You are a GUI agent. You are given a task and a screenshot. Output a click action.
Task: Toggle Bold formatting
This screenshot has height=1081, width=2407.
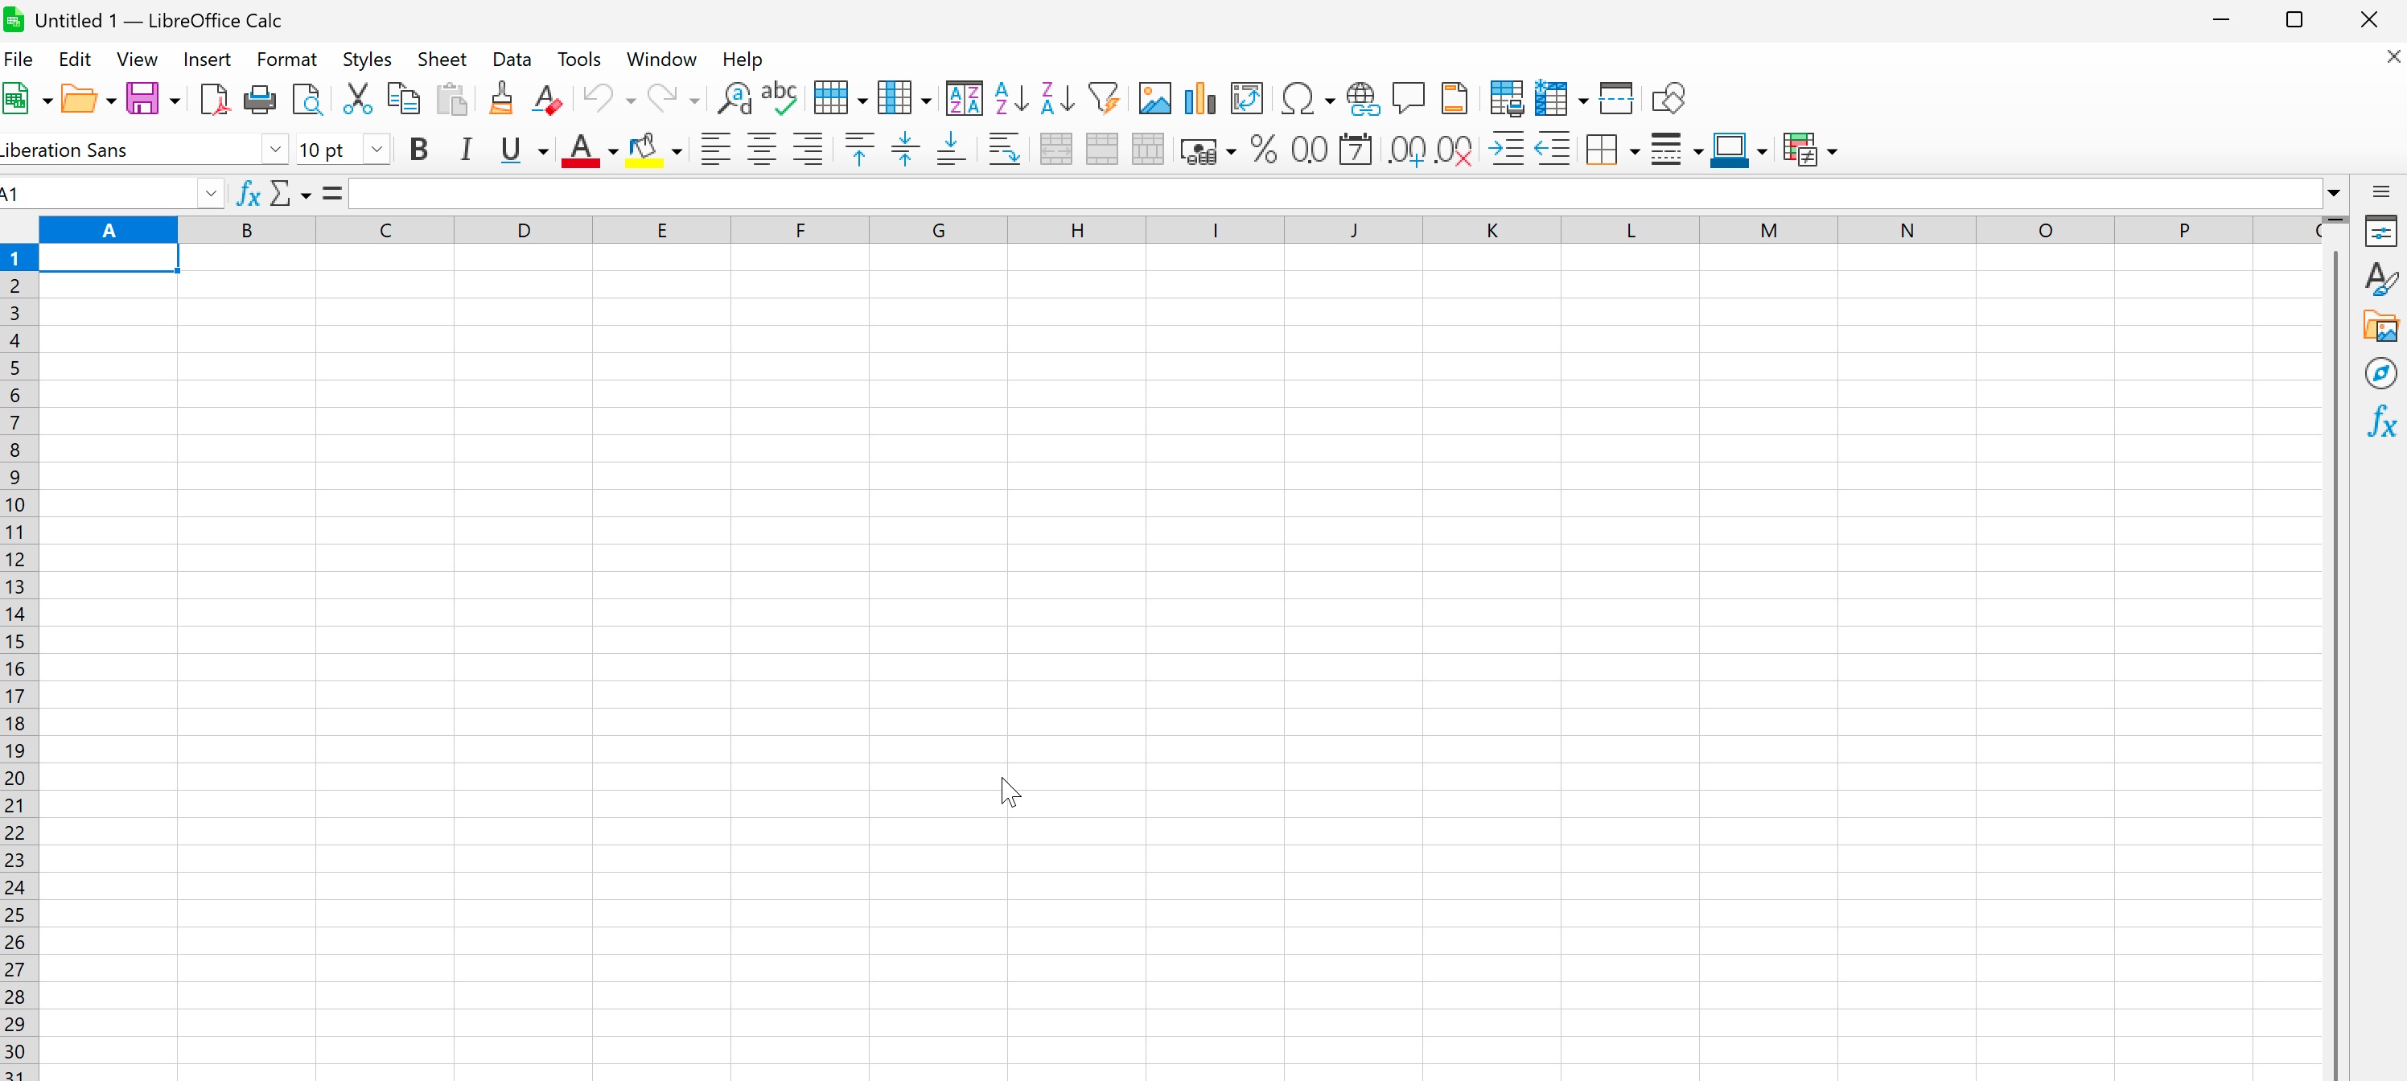tap(418, 150)
